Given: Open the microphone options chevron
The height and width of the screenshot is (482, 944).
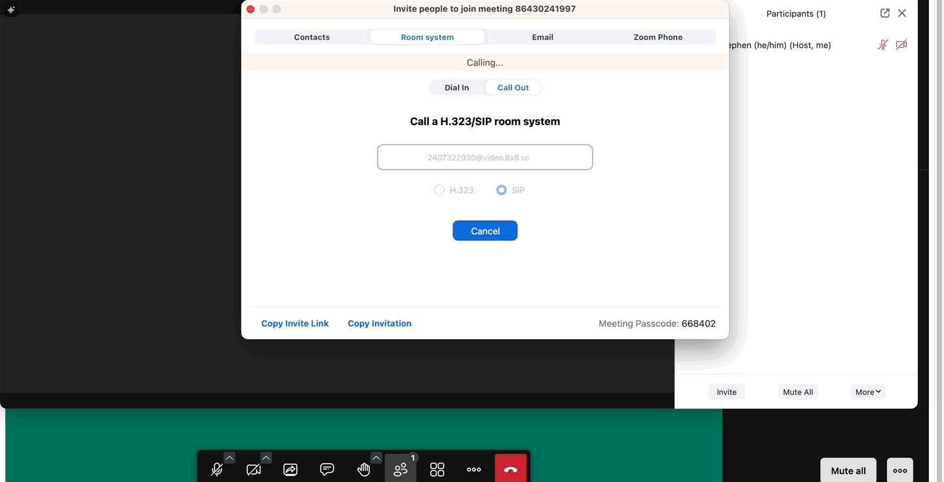Looking at the screenshot, I should pos(229,457).
